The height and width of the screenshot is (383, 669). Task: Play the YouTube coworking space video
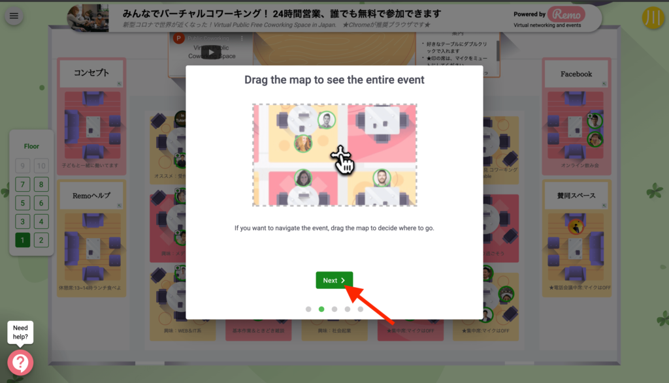211,52
